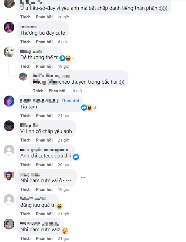Screen dimensions: 186x242
Task: Click the like reaction icon on "Tỉu tam" comment
Action: [84, 108]
